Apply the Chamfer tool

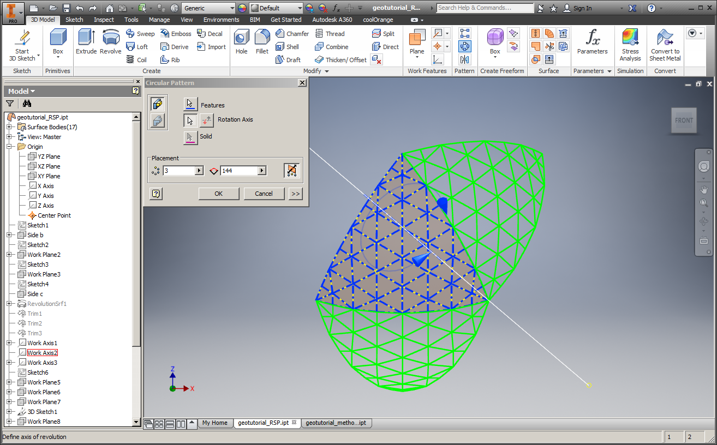(292, 34)
